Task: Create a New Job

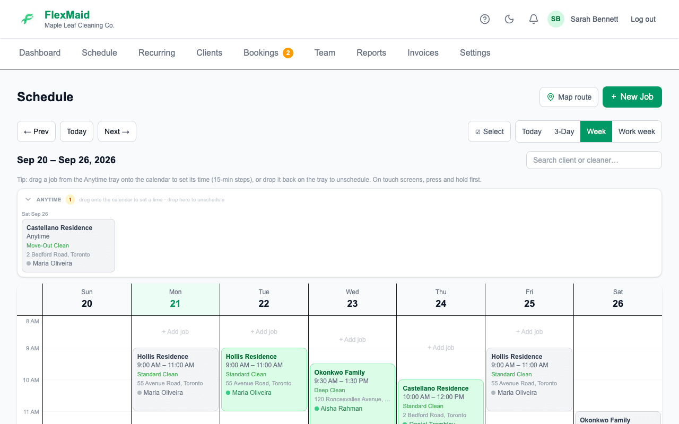Action: pos(632,97)
